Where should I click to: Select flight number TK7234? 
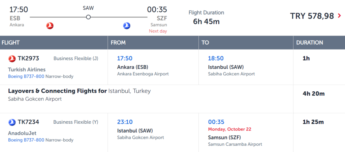[x=28, y=122]
